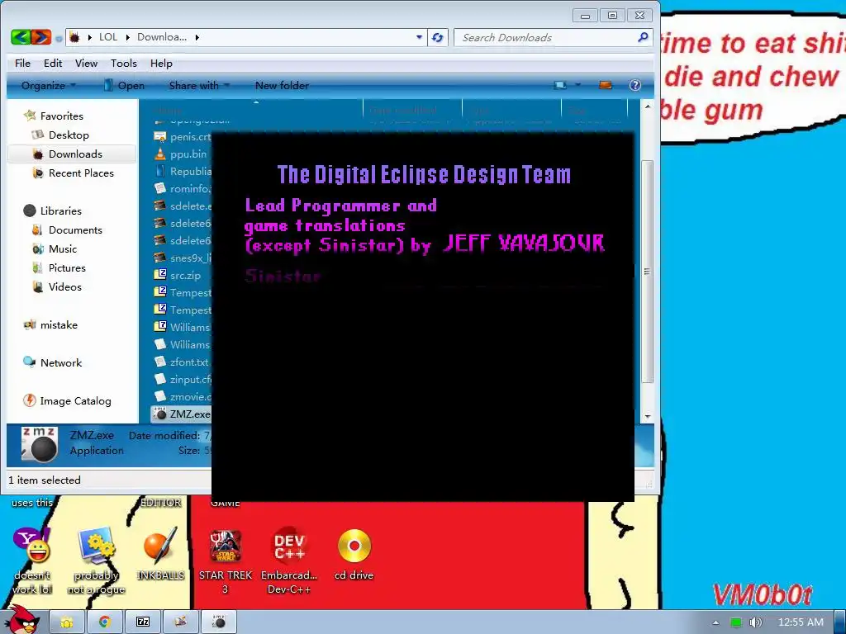Select the zinput.cfg file
The image size is (846, 634).
pos(183,379)
